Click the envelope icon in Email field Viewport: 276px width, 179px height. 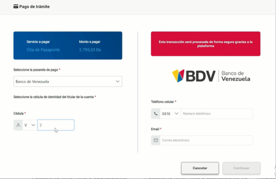[x=156, y=140]
